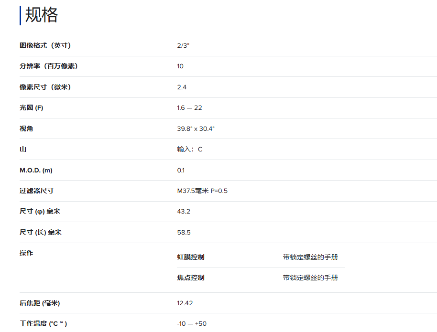Click the 分辨率（百万像素）label
This screenshot has width=437, height=332.
click(x=48, y=66)
